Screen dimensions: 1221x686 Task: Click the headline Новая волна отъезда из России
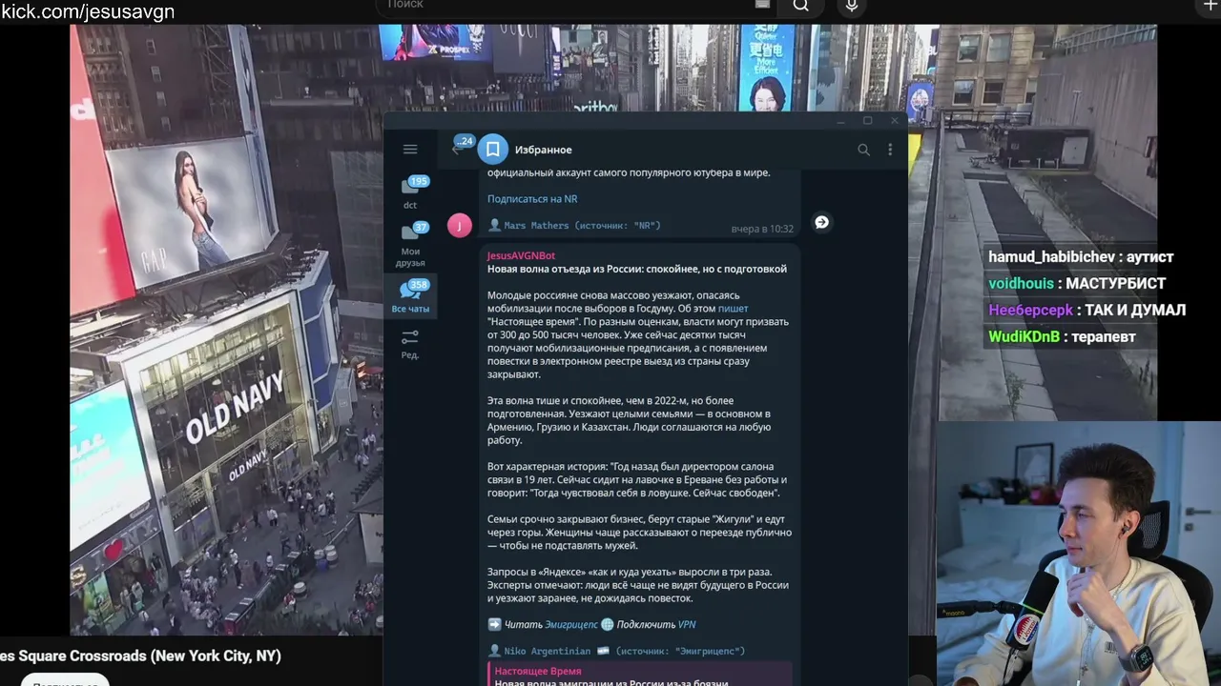[637, 269]
